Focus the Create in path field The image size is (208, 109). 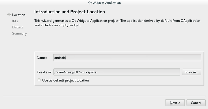[117, 72]
